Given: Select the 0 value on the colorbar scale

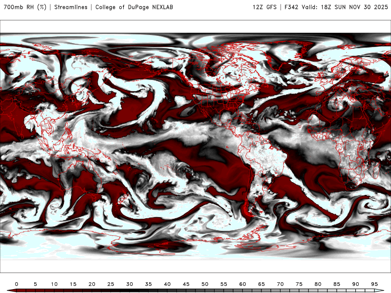Looking at the screenshot, I should coord(17,284).
